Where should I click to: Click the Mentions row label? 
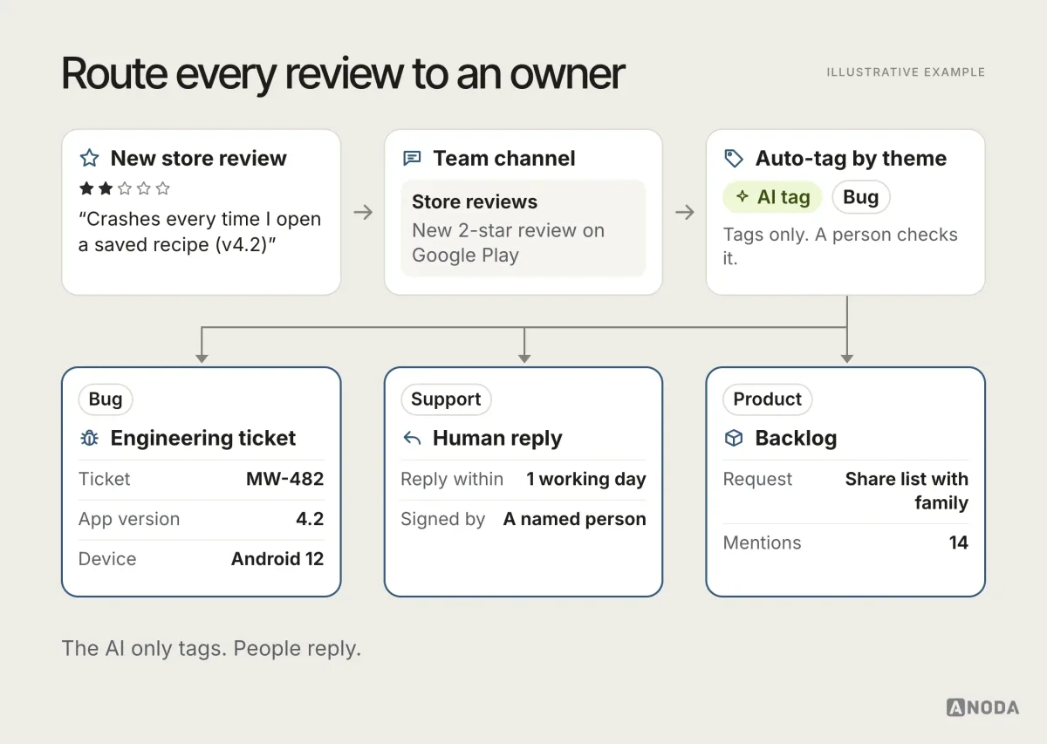coord(762,543)
